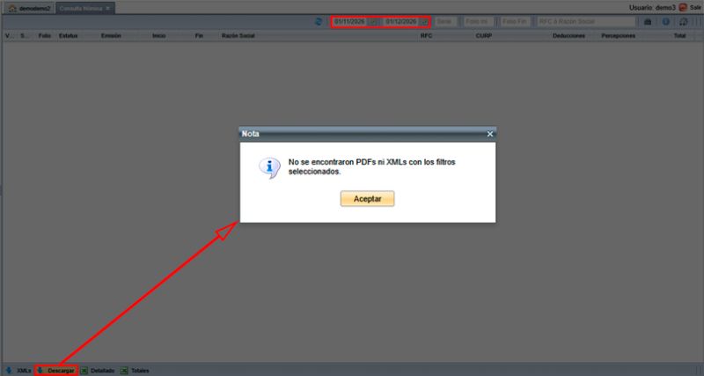Click the S... column header

25,35
